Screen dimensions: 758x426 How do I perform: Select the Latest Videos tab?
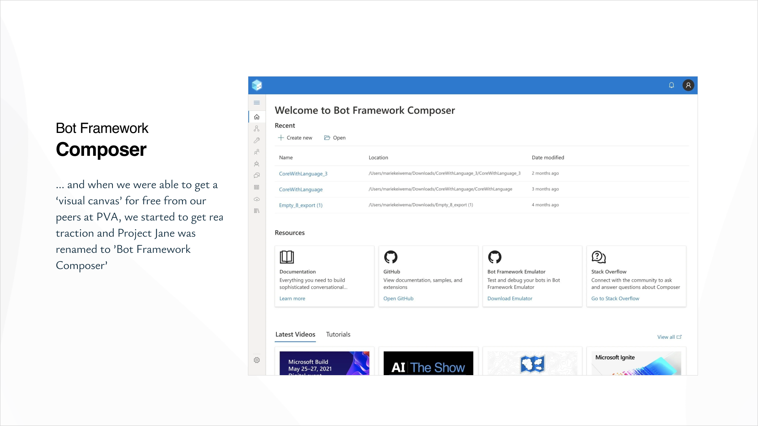tap(295, 334)
